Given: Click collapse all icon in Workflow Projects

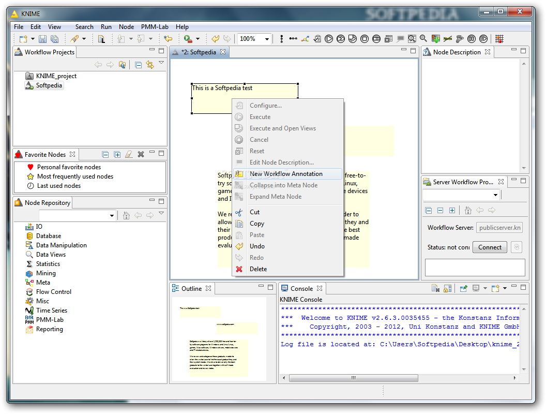Looking at the screenshot, I should [138, 65].
